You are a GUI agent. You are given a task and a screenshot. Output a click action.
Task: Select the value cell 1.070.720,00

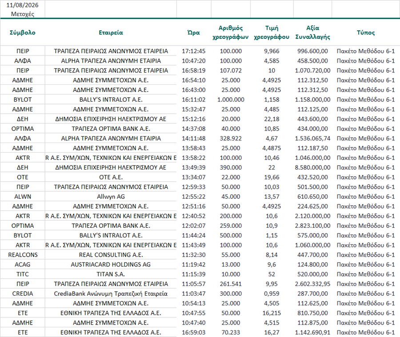pyautogui.click(x=313, y=70)
